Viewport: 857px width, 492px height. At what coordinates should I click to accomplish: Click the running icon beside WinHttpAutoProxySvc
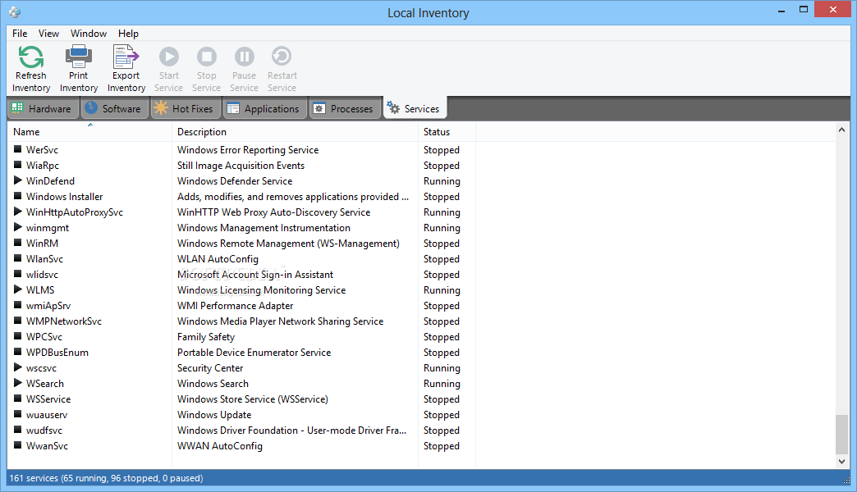click(x=18, y=212)
